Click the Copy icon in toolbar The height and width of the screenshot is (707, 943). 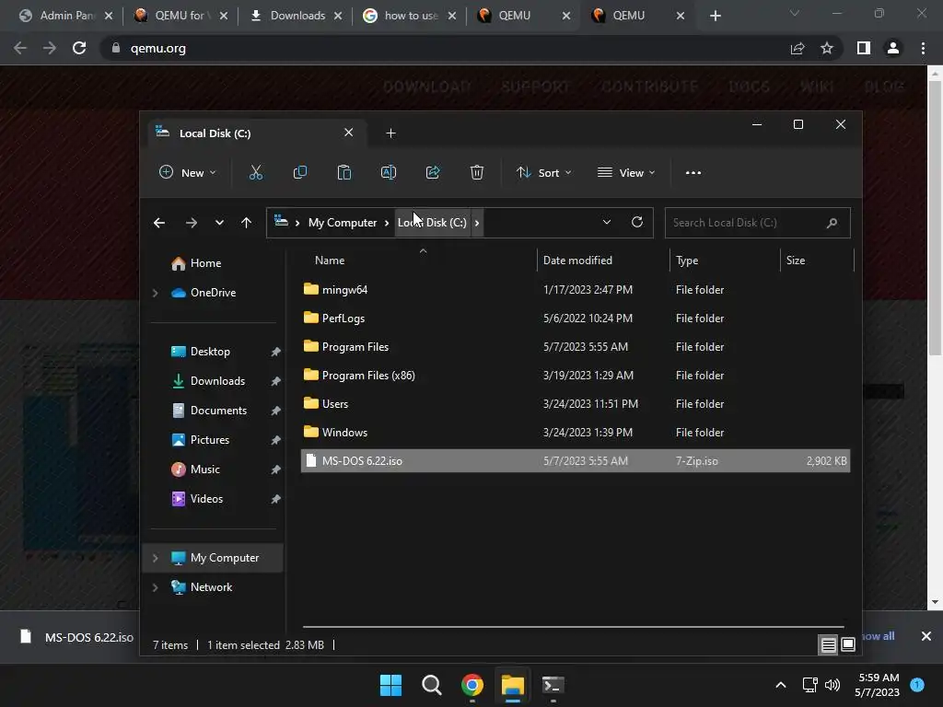pyautogui.click(x=299, y=172)
